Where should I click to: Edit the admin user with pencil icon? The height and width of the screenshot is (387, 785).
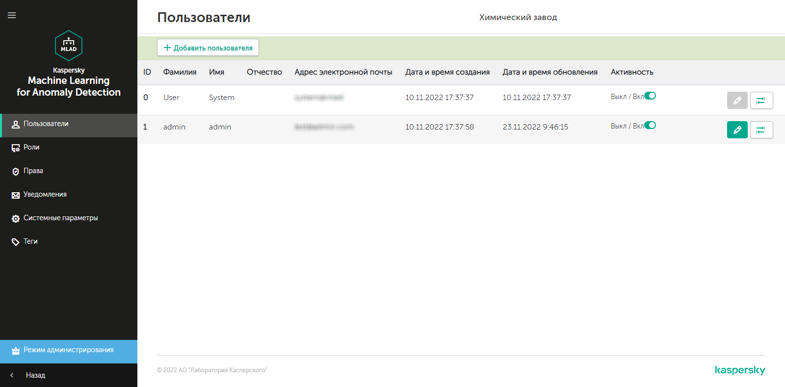click(x=737, y=130)
